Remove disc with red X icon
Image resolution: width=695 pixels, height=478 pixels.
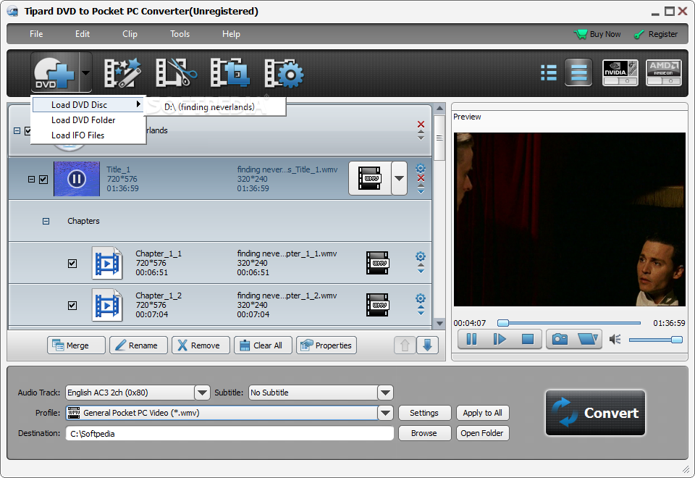coord(421,124)
